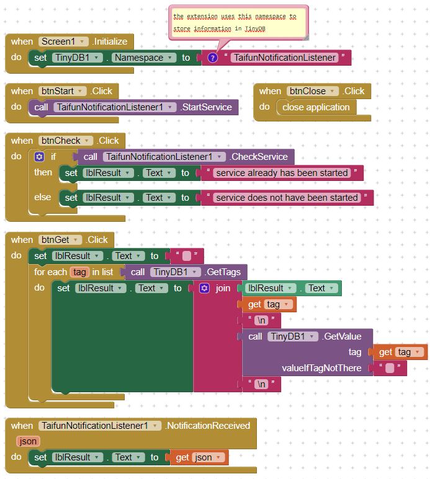
Task: Open the component dropdown in the StartService call
Action: pos(168,107)
